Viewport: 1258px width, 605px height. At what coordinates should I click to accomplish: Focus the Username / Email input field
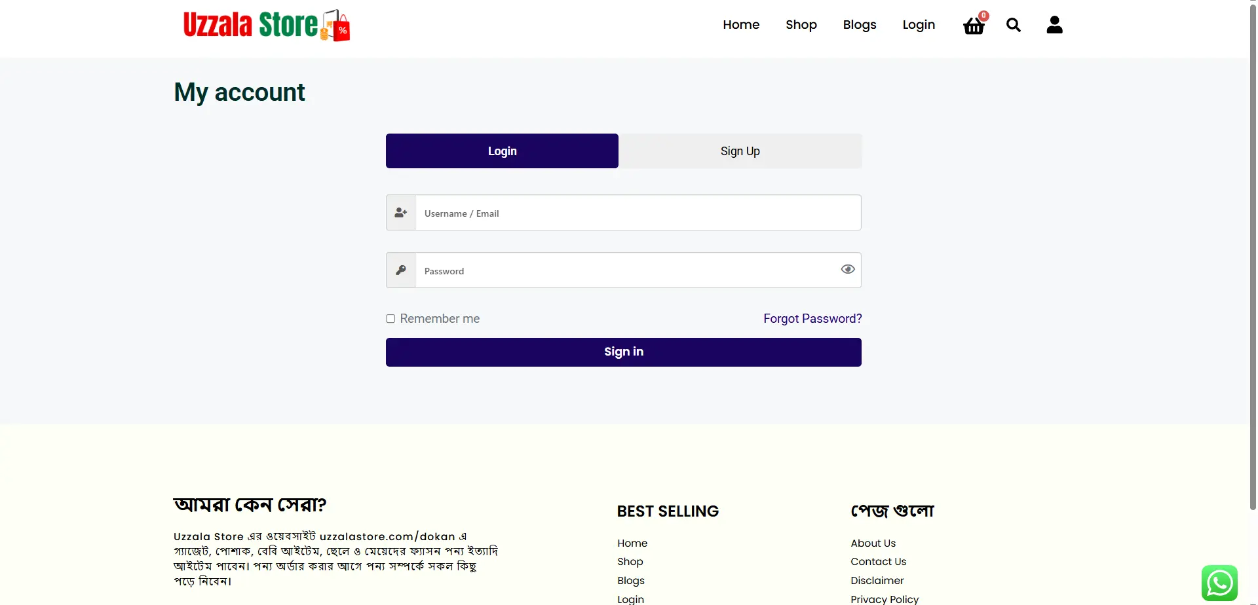(637, 213)
